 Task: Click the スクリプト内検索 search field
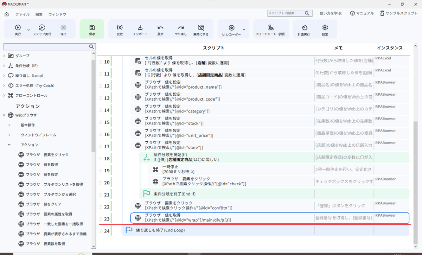point(286,13)
